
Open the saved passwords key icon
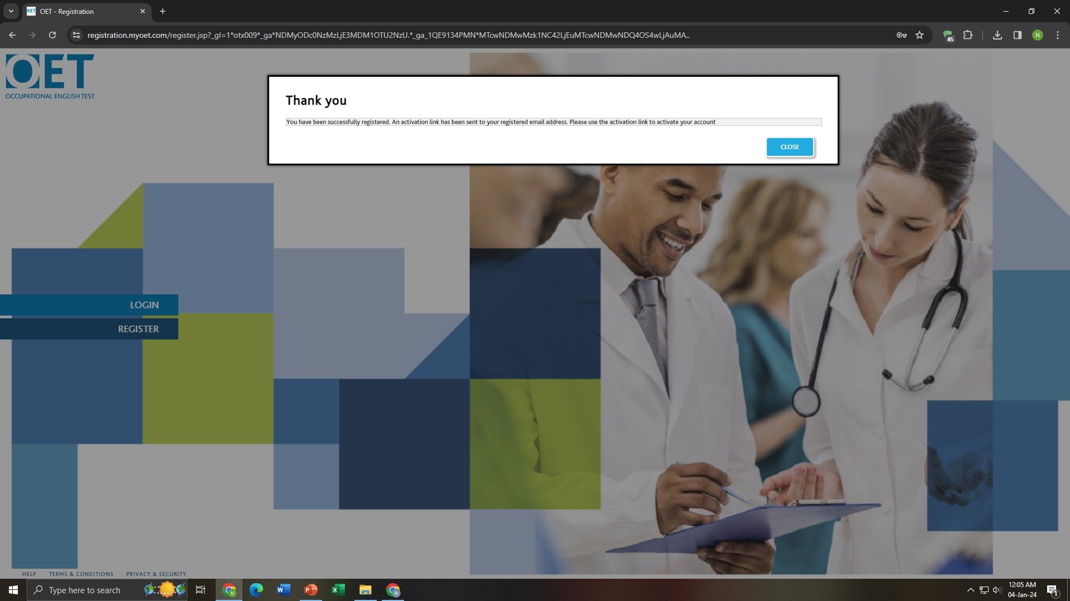click(901, 35)
